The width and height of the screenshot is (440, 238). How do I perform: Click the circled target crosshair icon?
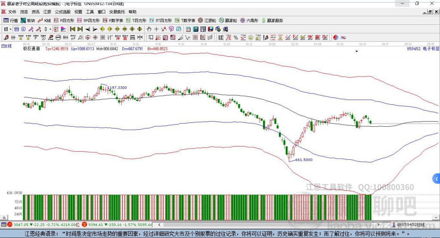[x=88, y=38]
